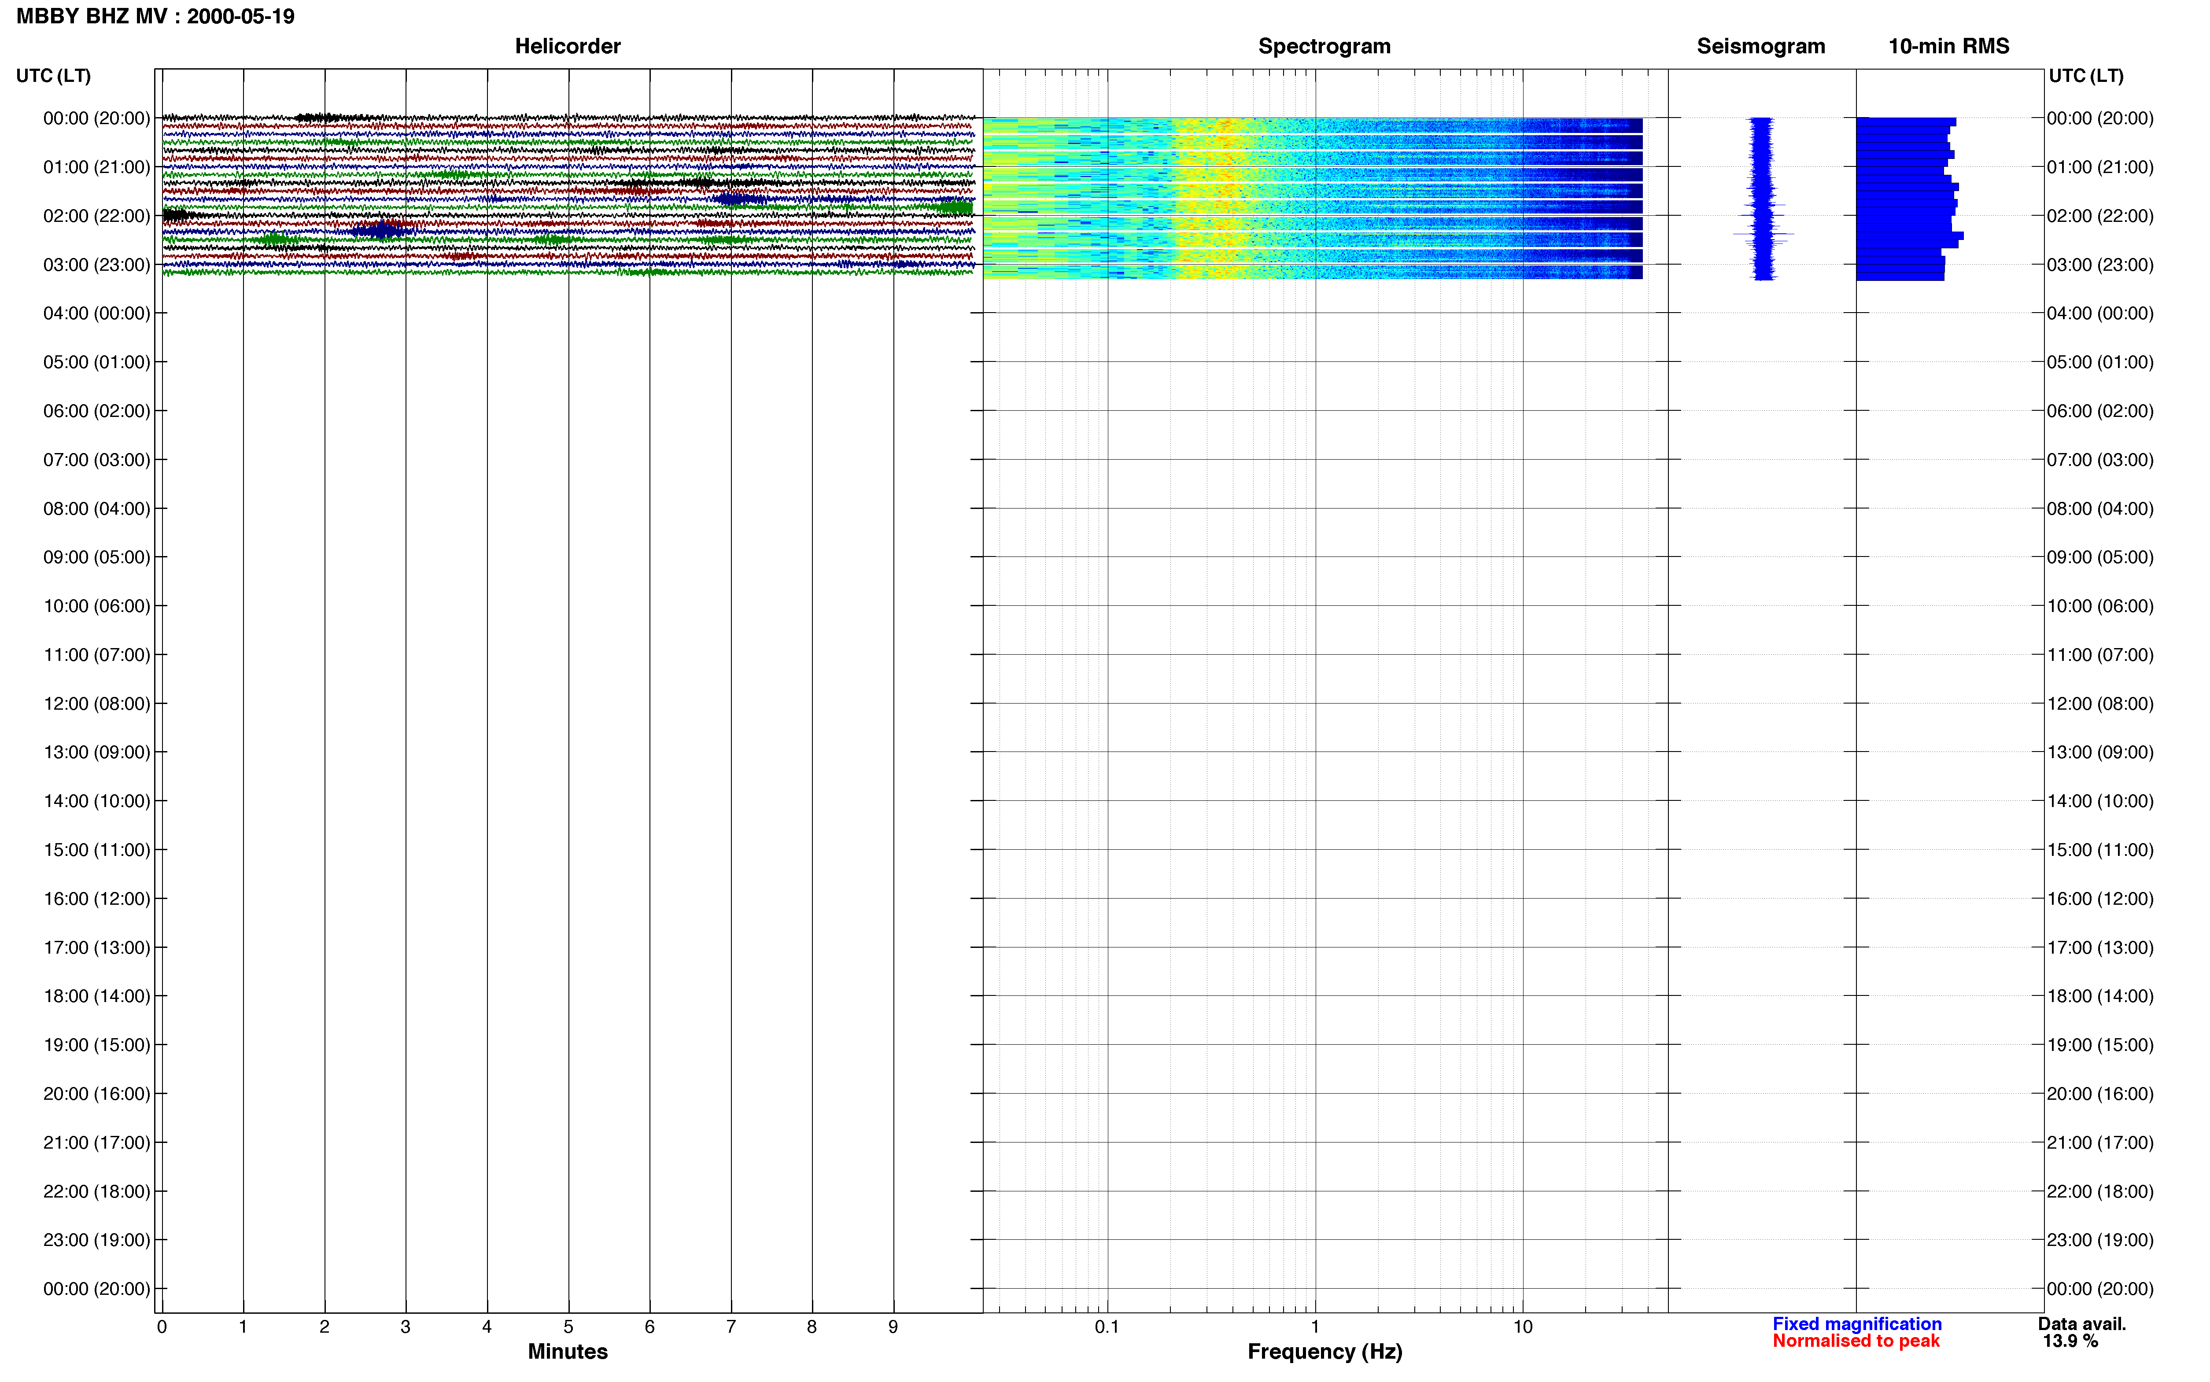
Task: Click the '13.9 %' data availability value
Action: [x=2070, y=1342]
